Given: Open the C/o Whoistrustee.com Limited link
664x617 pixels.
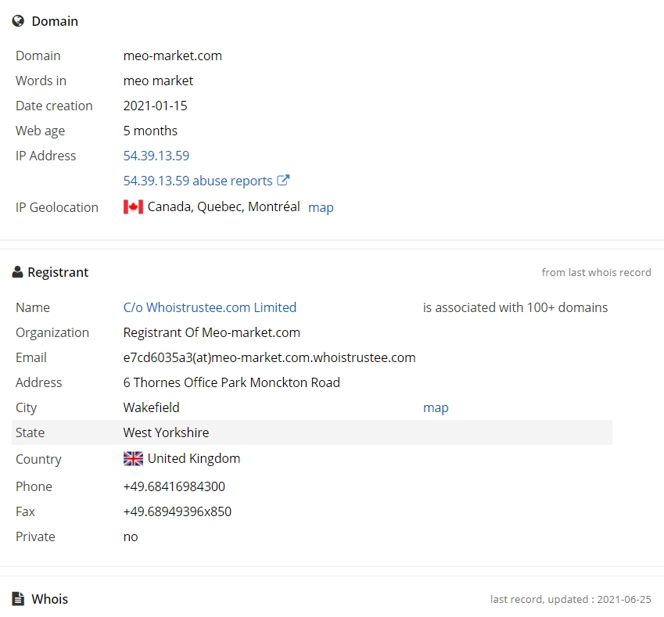Looking at the screenshot, I should click(210, 307).
